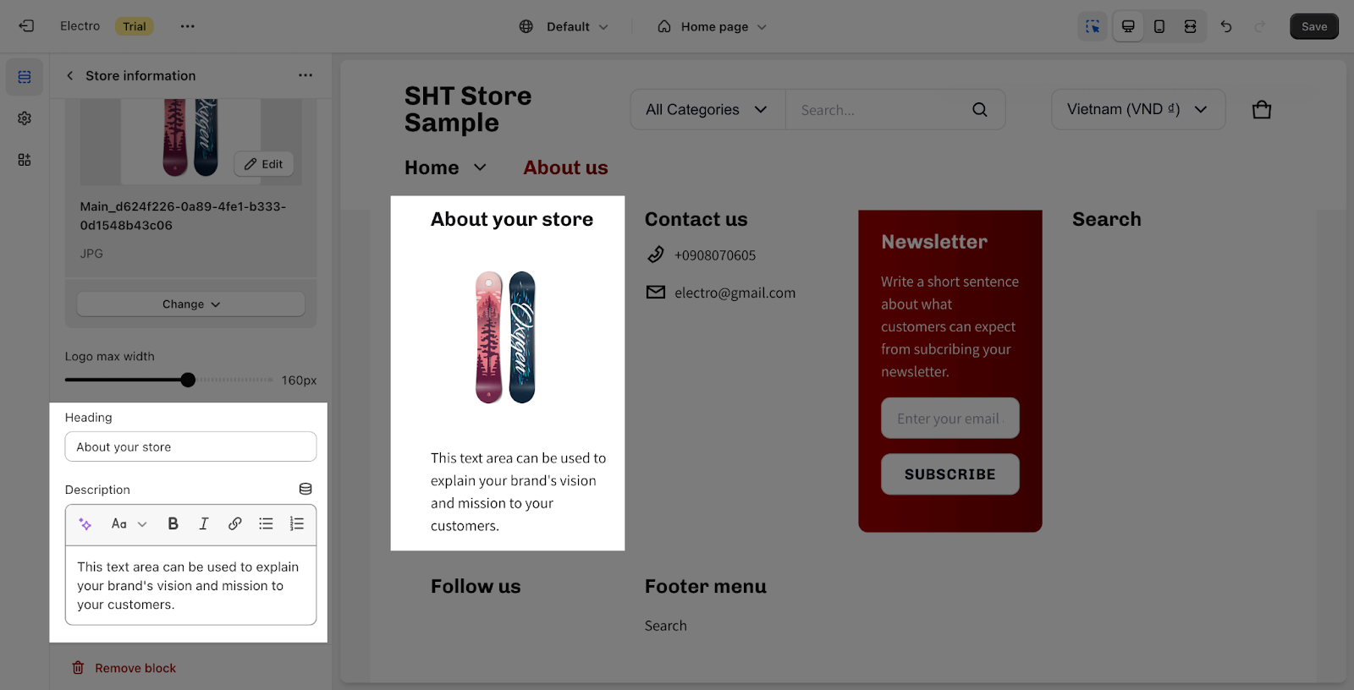1354x690 pixels.
Task: Insert link in Description editor
Action: [x=235, y=524]
